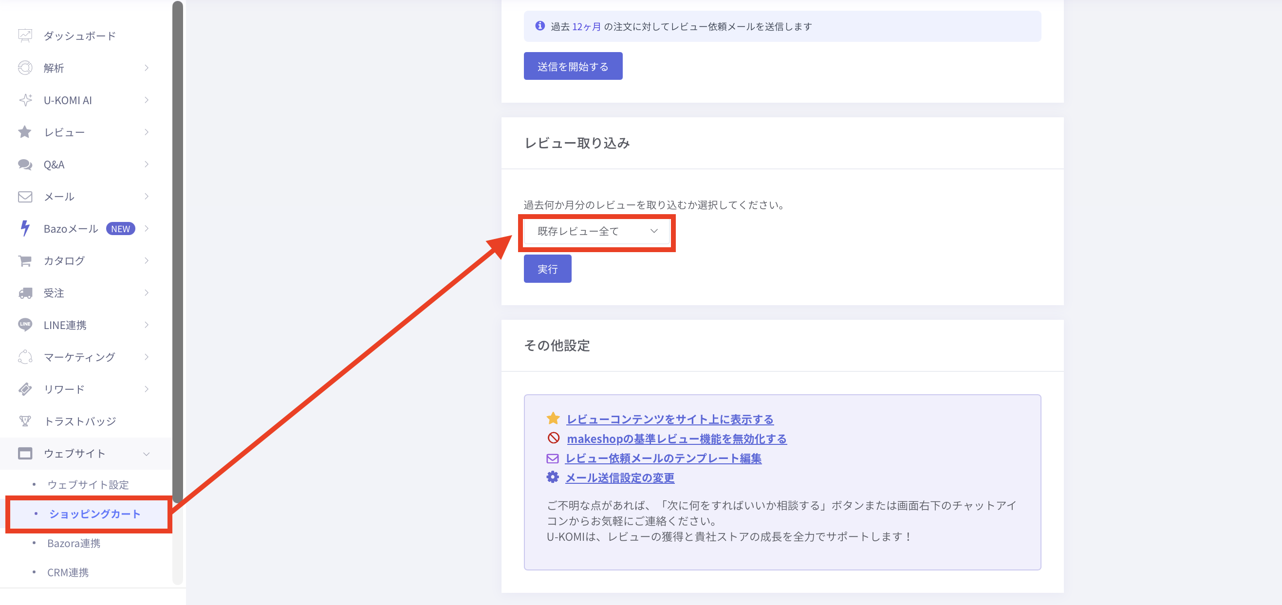Viewport: 1282px width, 605px height.
Task: Click the トラストバッジ trophy icon
Action: coord(25,422)
